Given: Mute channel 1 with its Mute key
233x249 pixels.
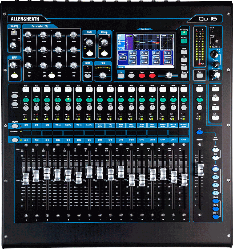Looking at the screenshot, I should [x=26, y=89].
